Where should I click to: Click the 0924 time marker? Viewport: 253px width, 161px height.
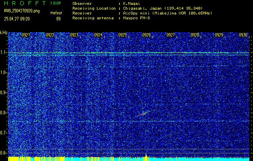tap(98, 35)
